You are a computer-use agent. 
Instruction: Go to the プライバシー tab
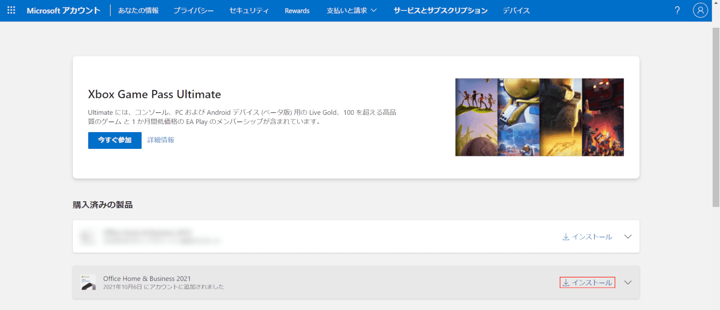pyautogui.click(x=194, y=10)
